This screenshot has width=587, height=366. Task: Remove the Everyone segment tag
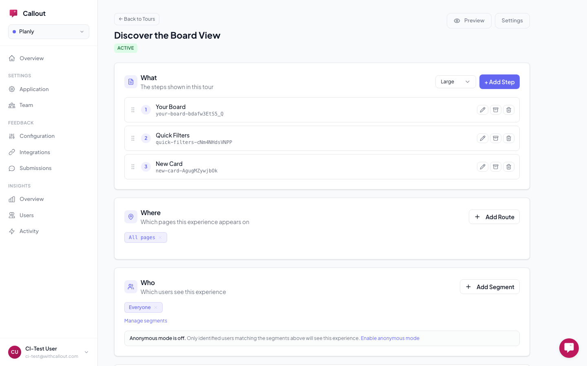156,307
